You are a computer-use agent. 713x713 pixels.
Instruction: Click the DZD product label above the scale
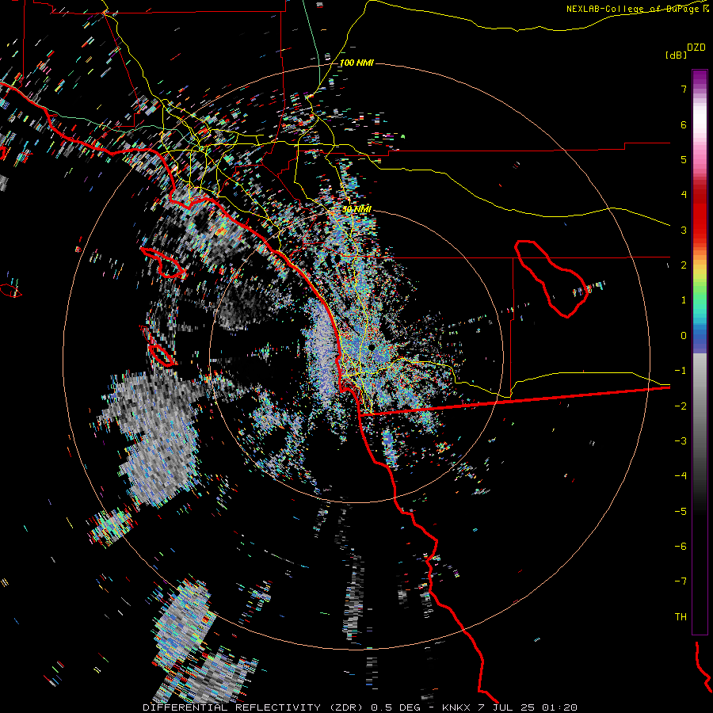pos(696,48)
